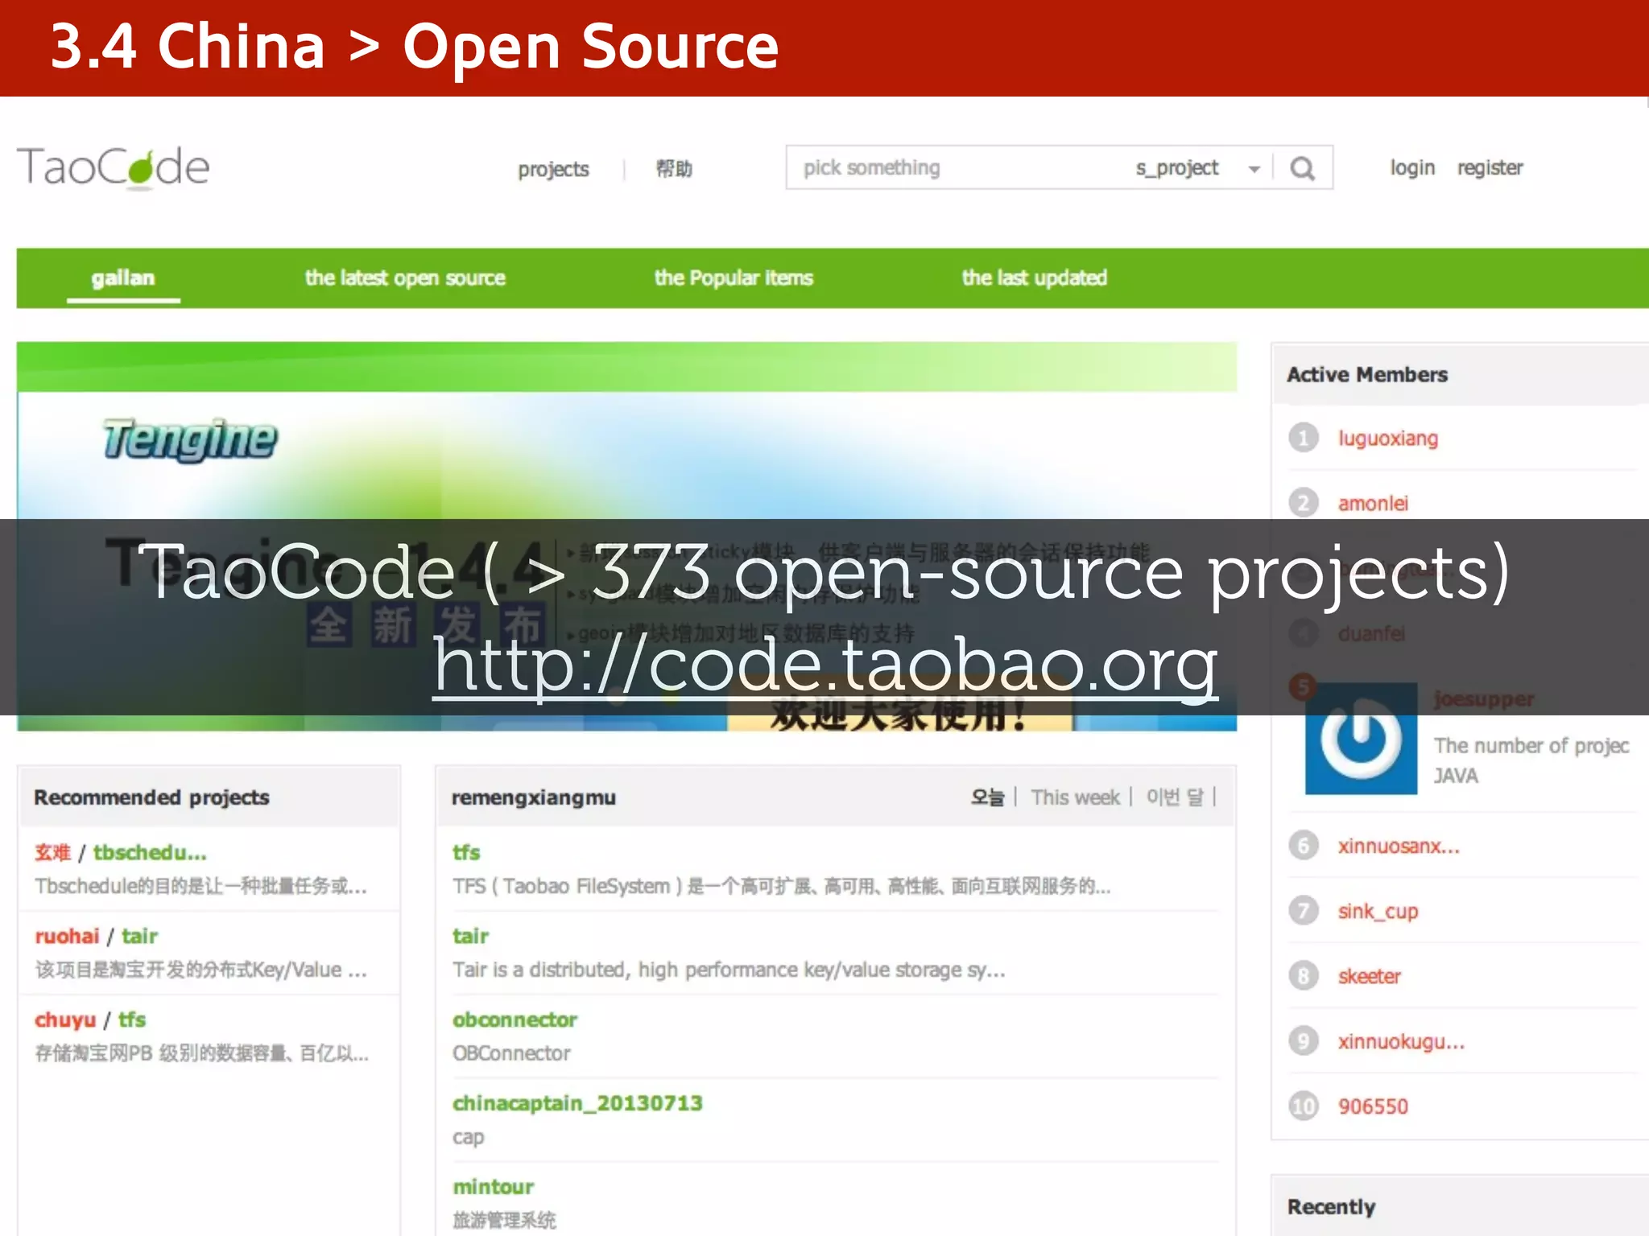Click the 'Recommended projects' heading
This screenshot has height=1236, width=1649.
pyautogui.click(x=151, y=797)
